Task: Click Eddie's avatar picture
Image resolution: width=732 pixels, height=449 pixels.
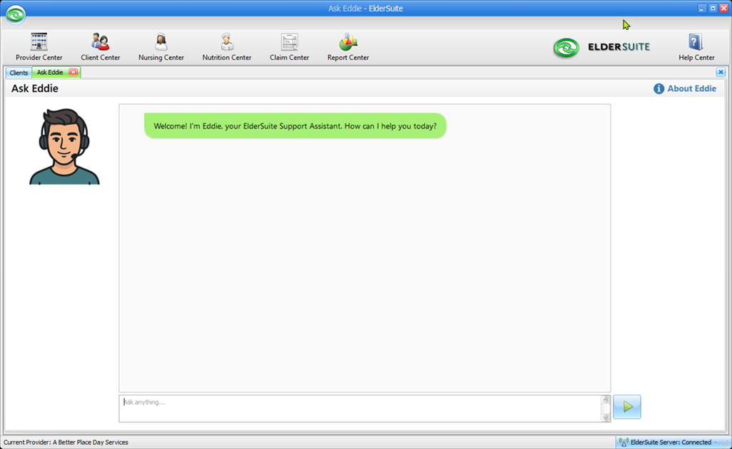Action: [64, 146]
